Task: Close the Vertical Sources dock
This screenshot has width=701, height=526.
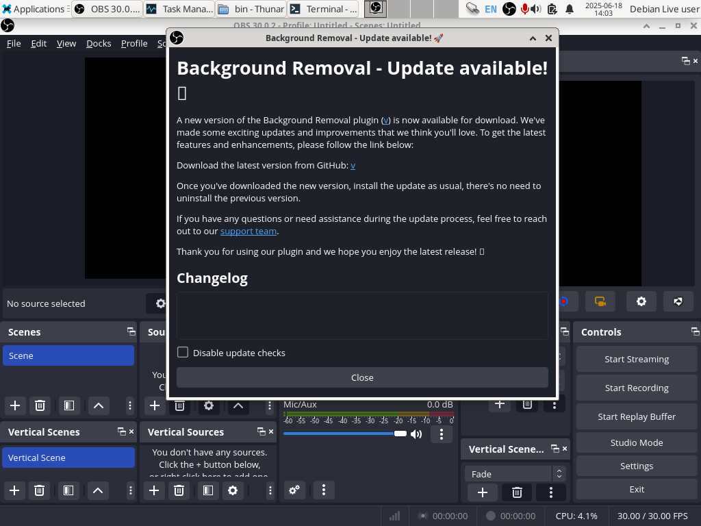Action: pyautogui.click(x=271, y=431)
